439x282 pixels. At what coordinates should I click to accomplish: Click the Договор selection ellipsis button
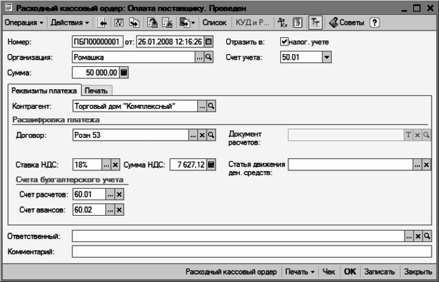(193, 135)
